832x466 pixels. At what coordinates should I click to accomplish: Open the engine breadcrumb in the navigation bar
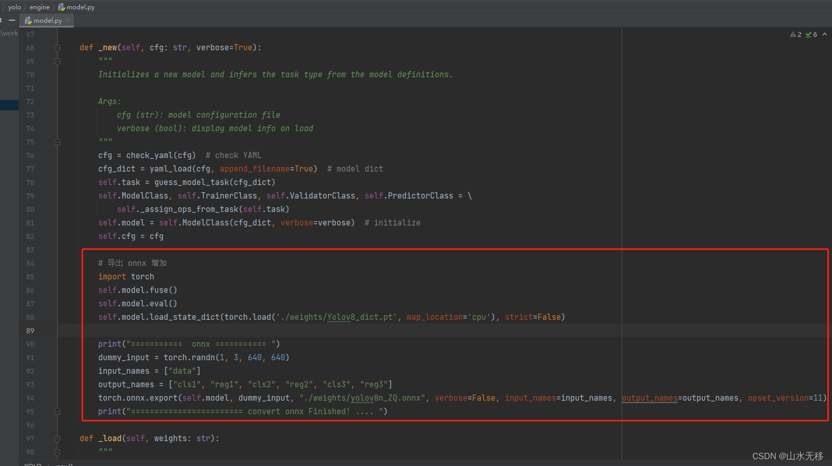click(x=39, y=7)
